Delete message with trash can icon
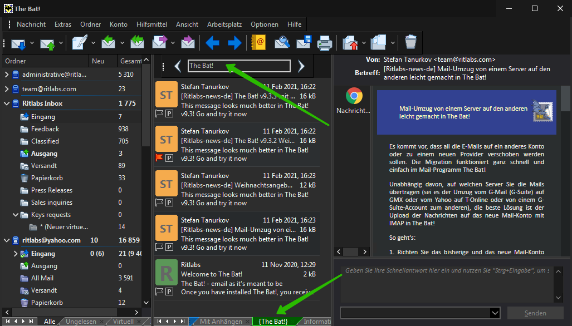Screen dimensions: 572x326 point(411,42)
